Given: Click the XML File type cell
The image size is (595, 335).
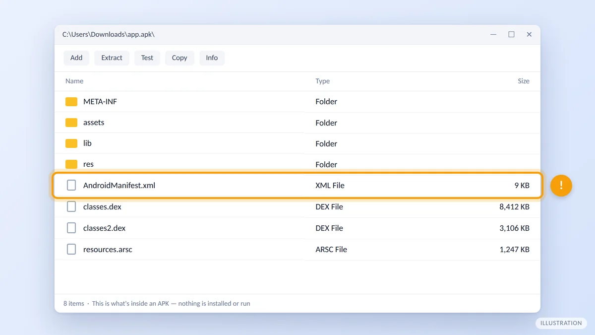Looking at the screenshot, I should pyautogui.click(x=330, y=186).
